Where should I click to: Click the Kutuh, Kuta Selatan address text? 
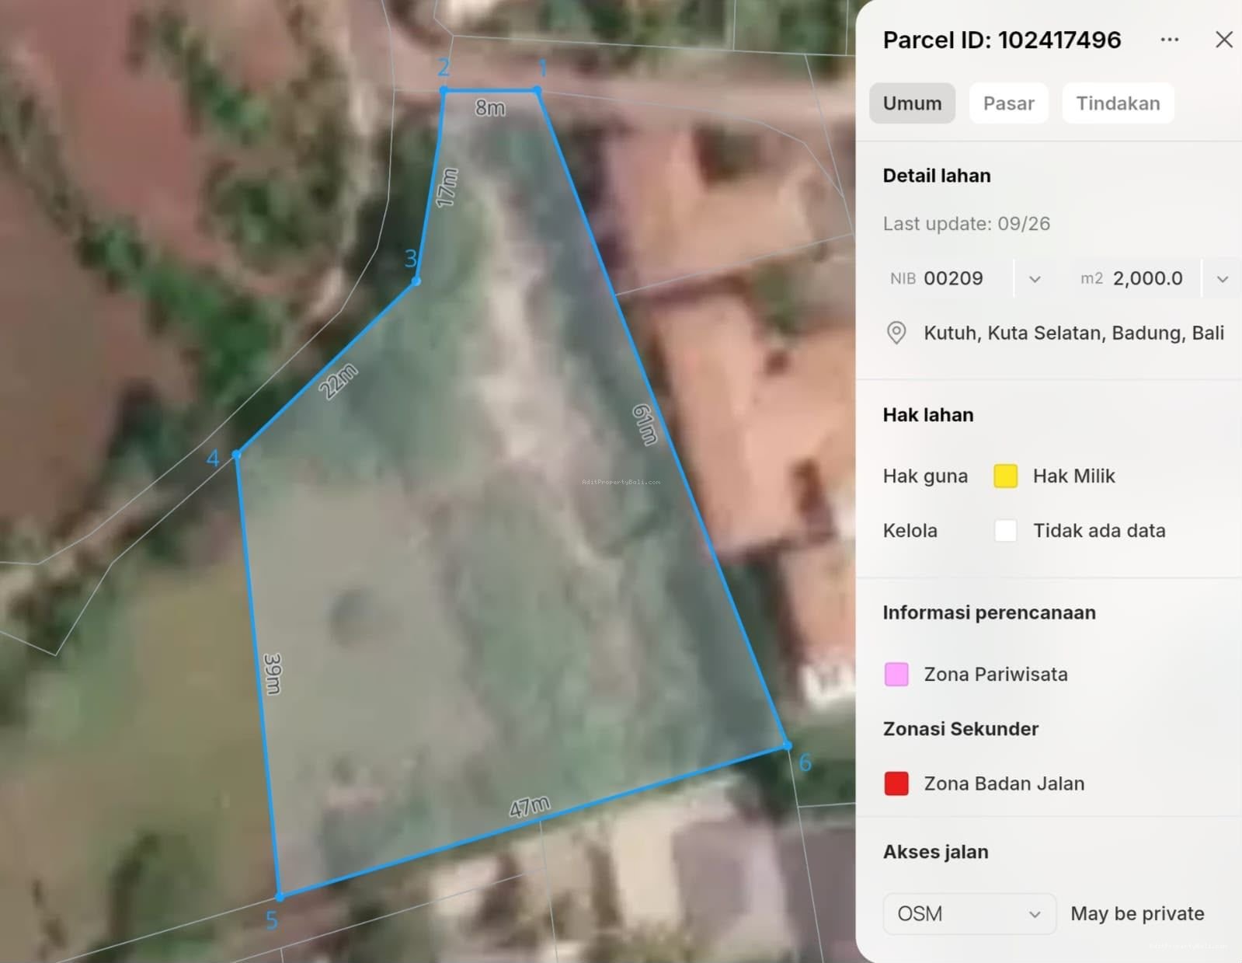point(1073,333)
